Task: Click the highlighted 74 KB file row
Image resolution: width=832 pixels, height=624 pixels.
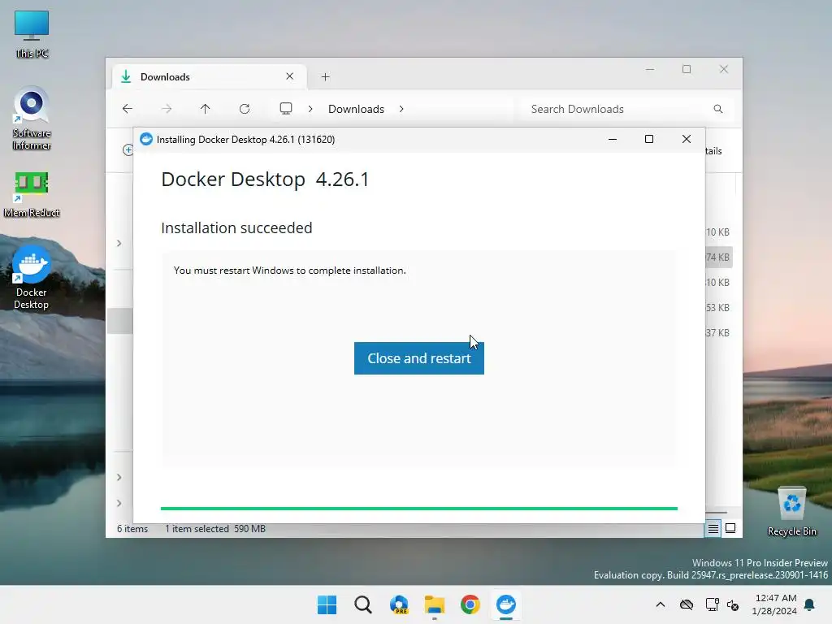Action: pyautogui.click(x=719, y=258)
